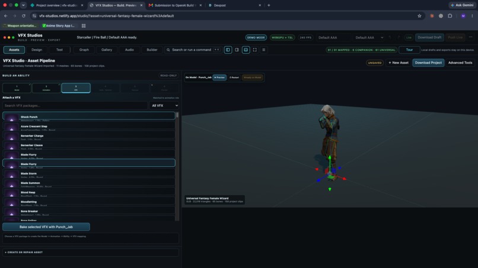Switch to the Test tab
This screenshot has width=478, height=268.
click(x=59, y=50)
